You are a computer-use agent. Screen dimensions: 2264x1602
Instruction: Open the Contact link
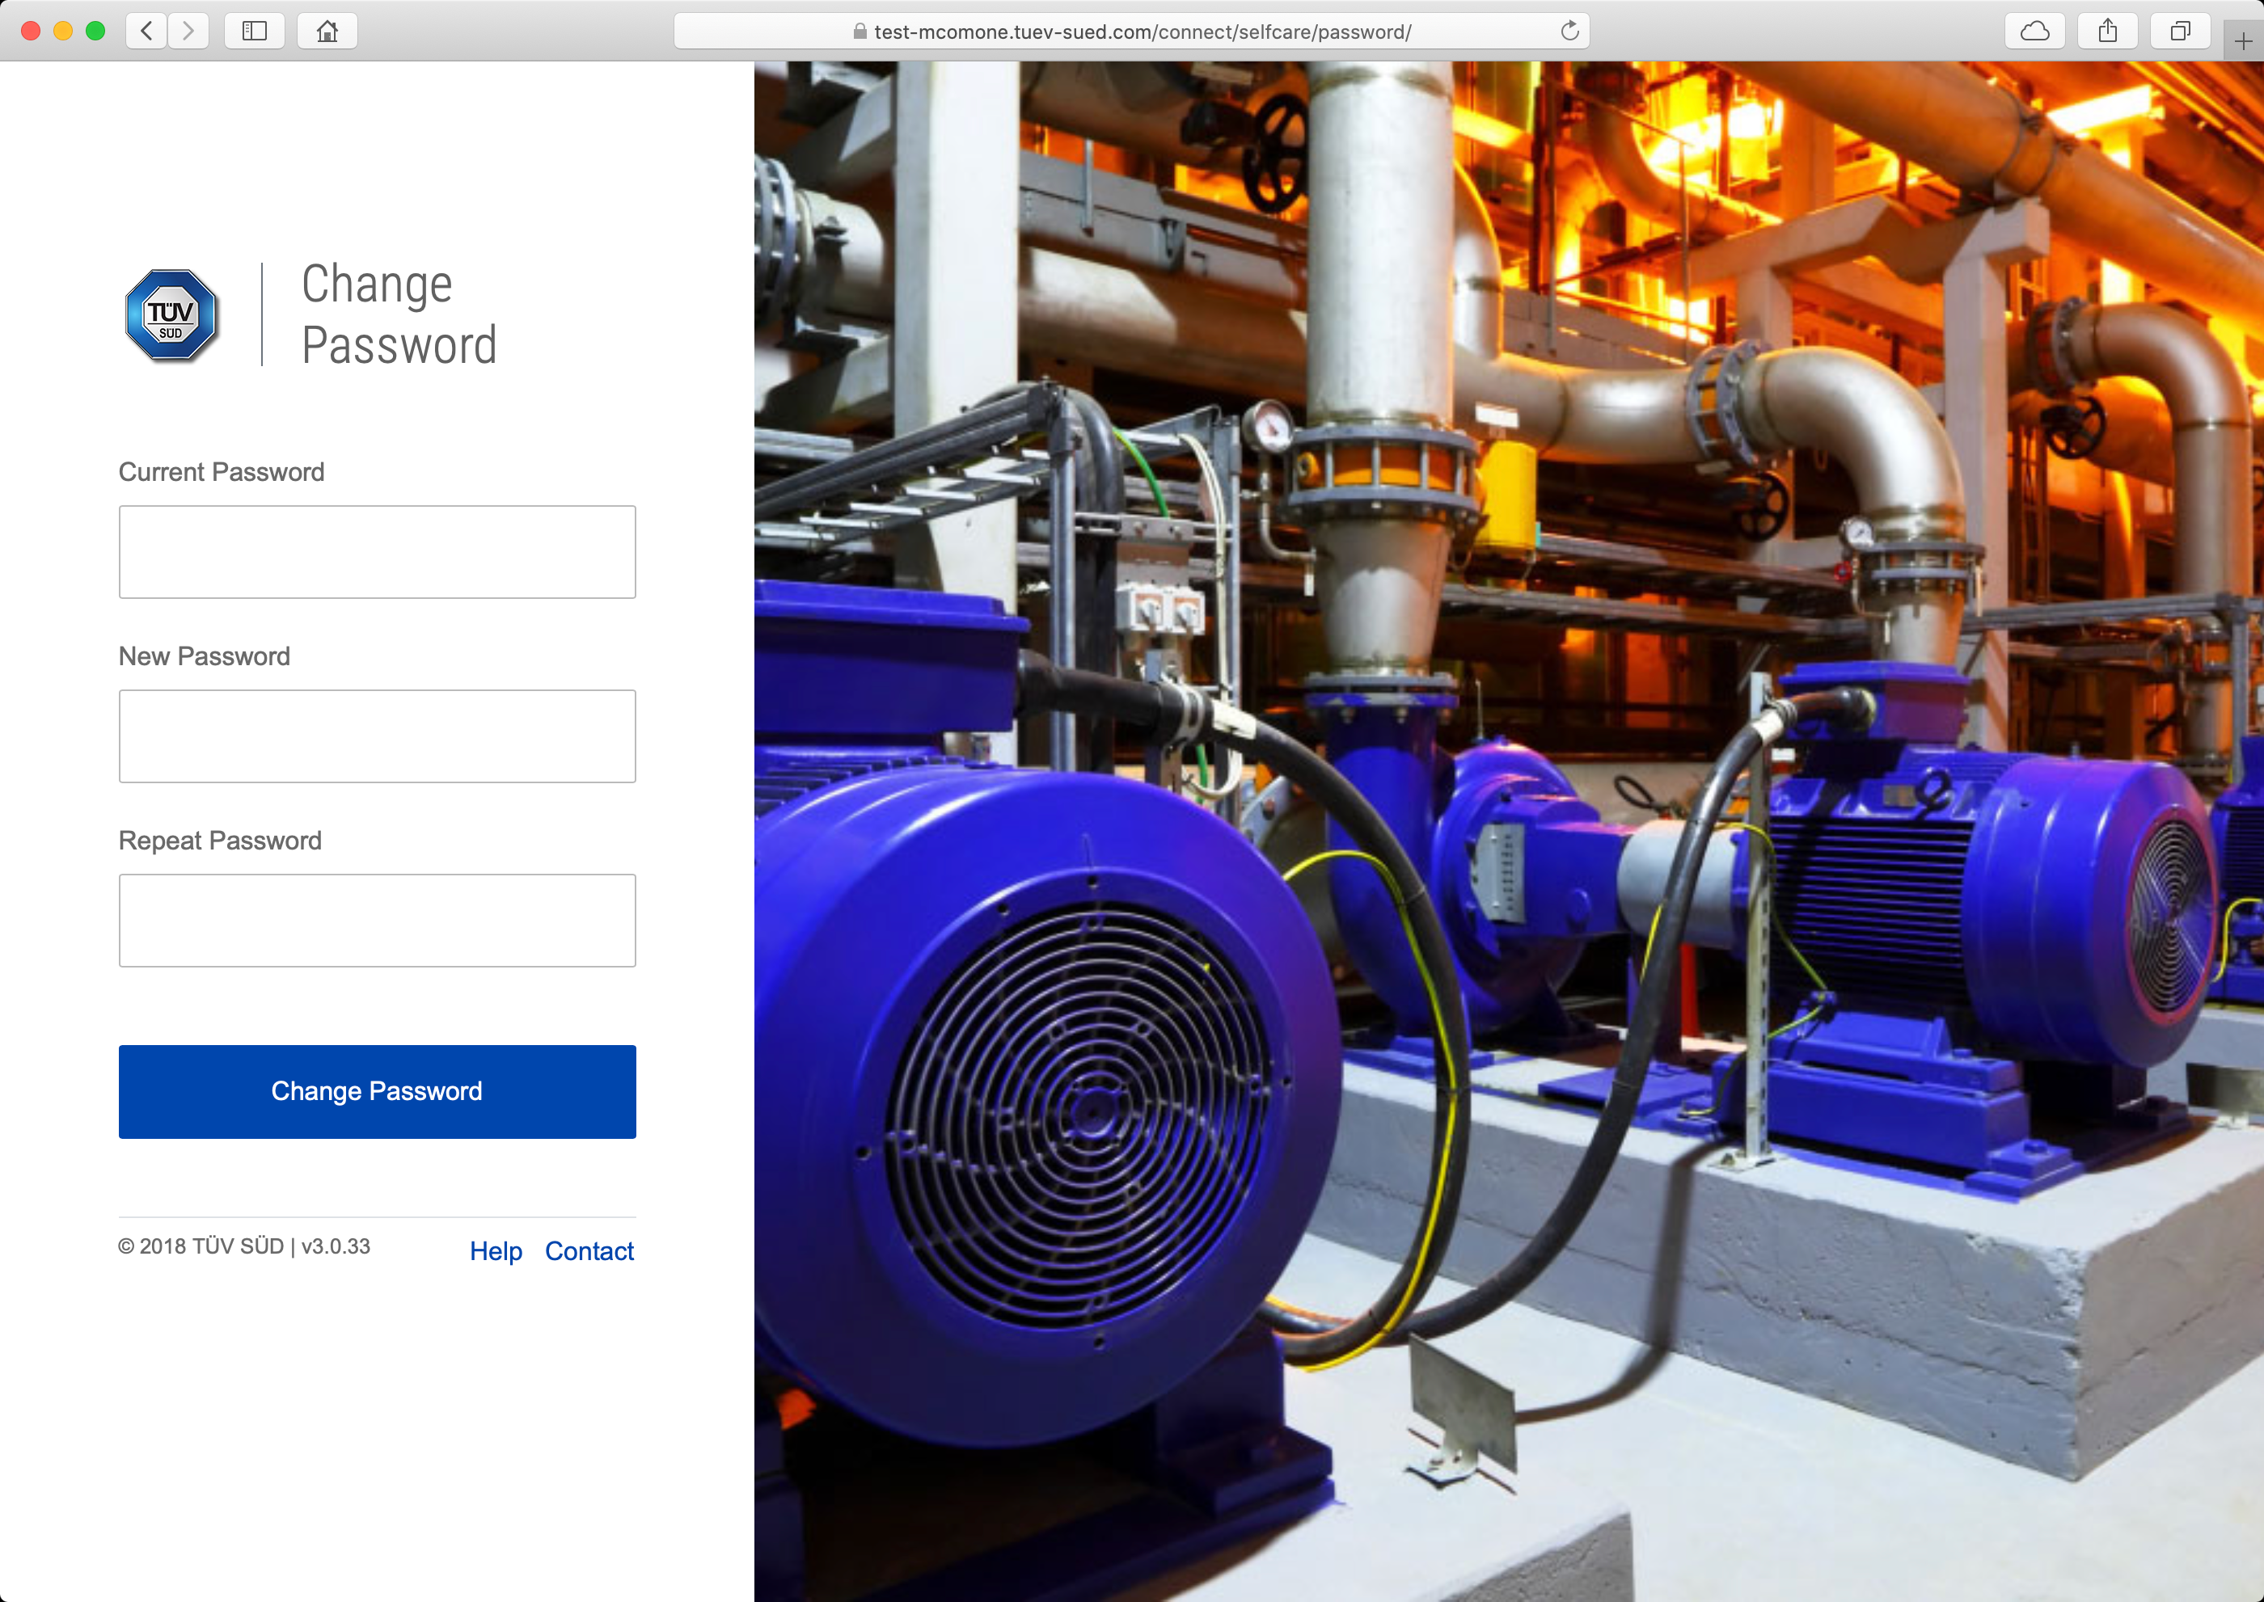[589, 1251]
